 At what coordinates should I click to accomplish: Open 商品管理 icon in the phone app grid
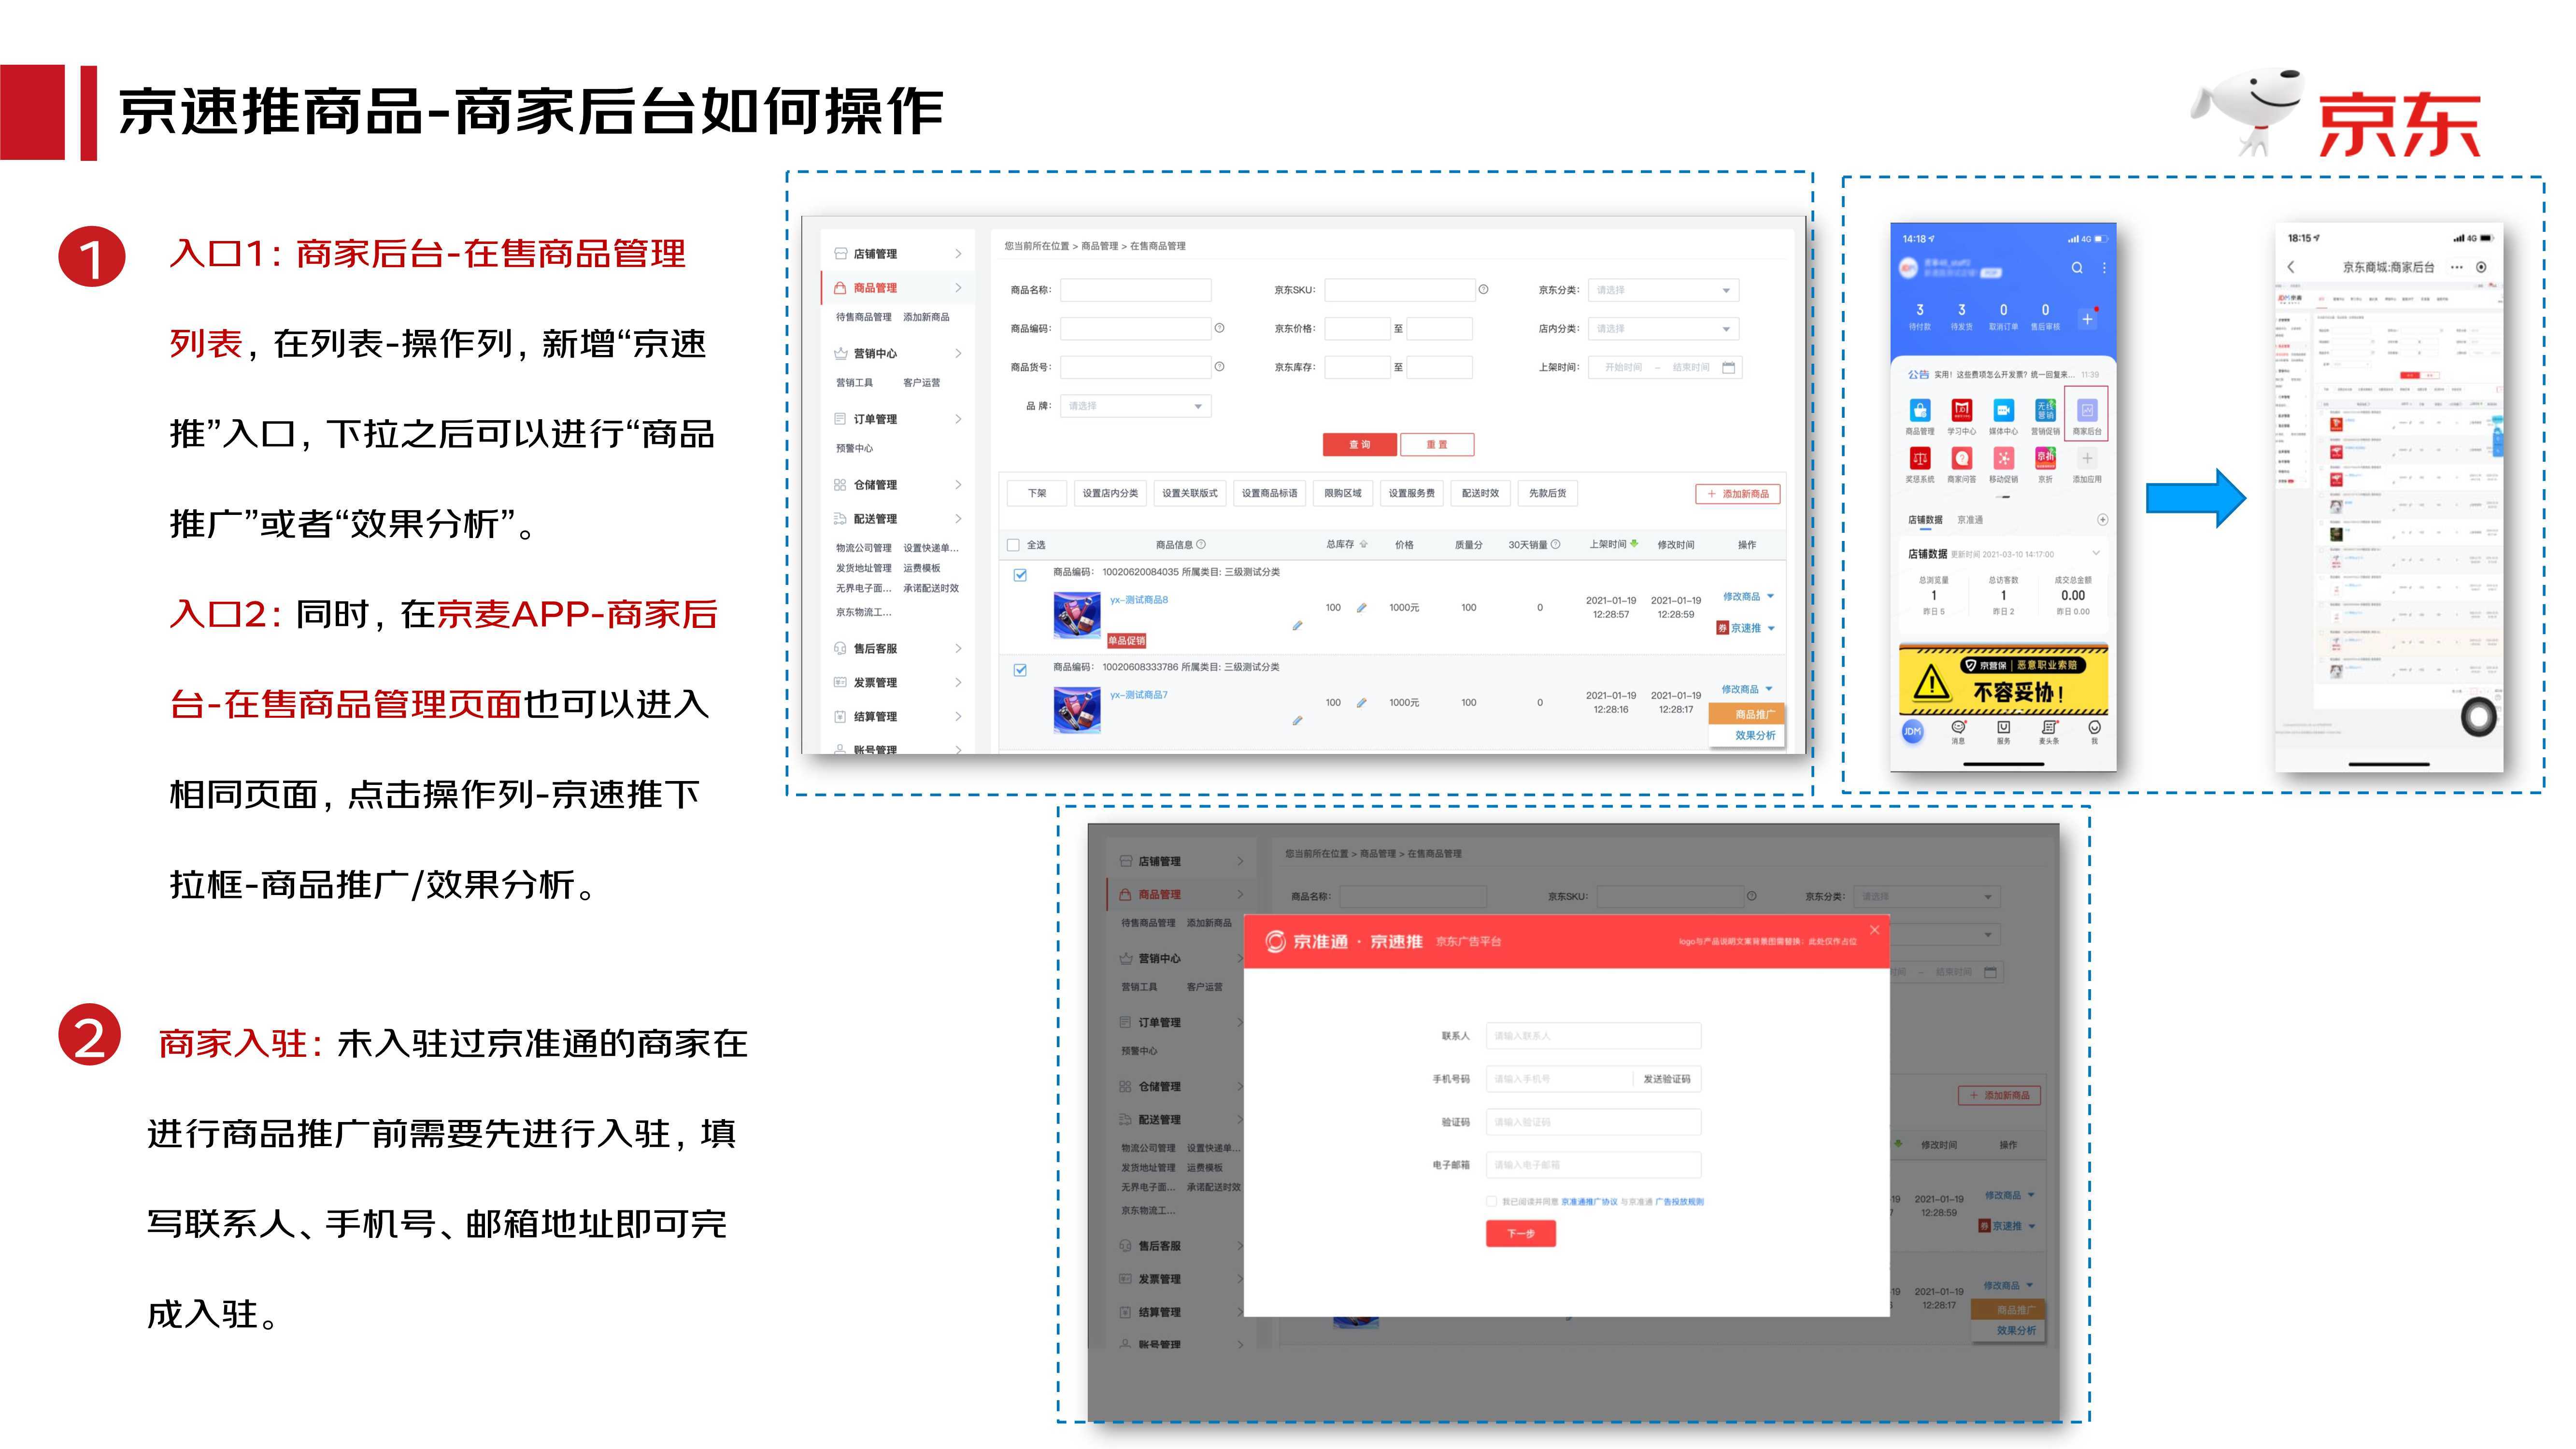coord(1919,410)
